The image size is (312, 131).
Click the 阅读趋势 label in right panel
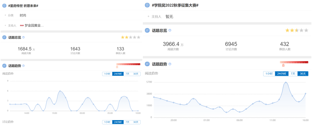152,73
